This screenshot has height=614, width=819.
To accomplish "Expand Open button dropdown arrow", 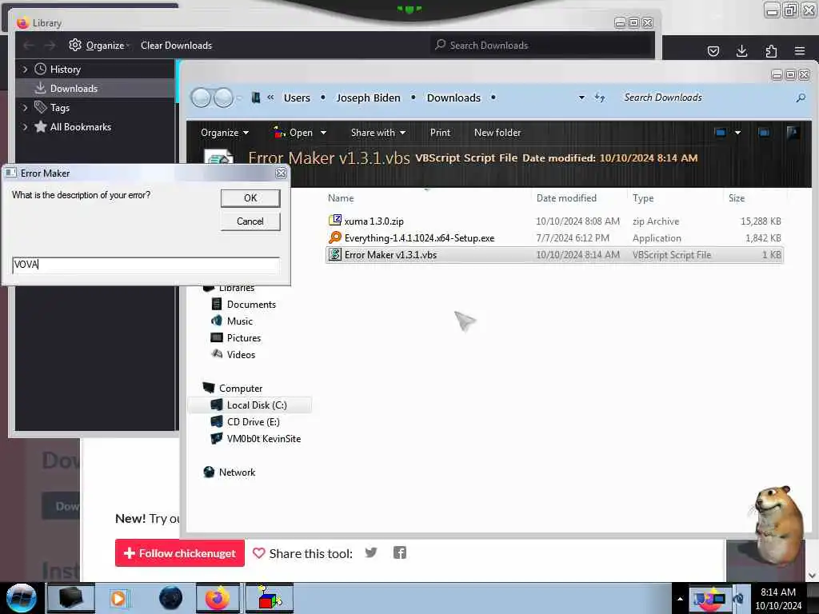I will pos(323,133).
